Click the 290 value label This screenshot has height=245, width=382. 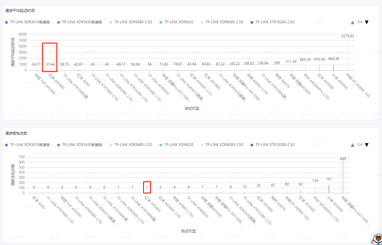[x=277, y=63]
